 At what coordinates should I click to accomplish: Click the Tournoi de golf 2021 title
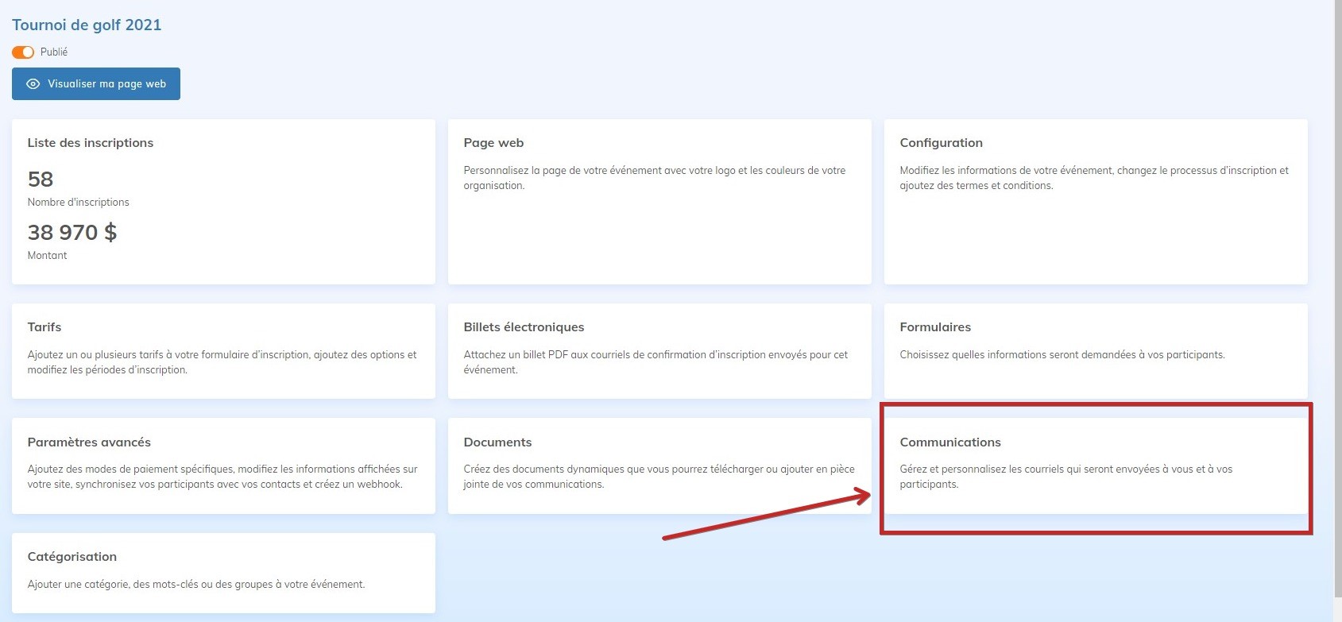click(87, 25)
